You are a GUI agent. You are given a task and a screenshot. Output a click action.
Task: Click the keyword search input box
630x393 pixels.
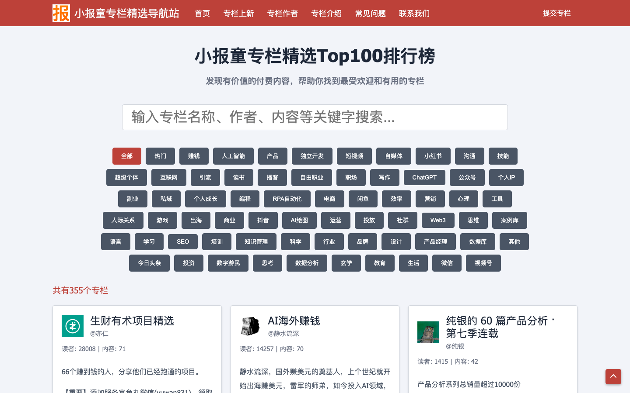(x=315, y=117)
